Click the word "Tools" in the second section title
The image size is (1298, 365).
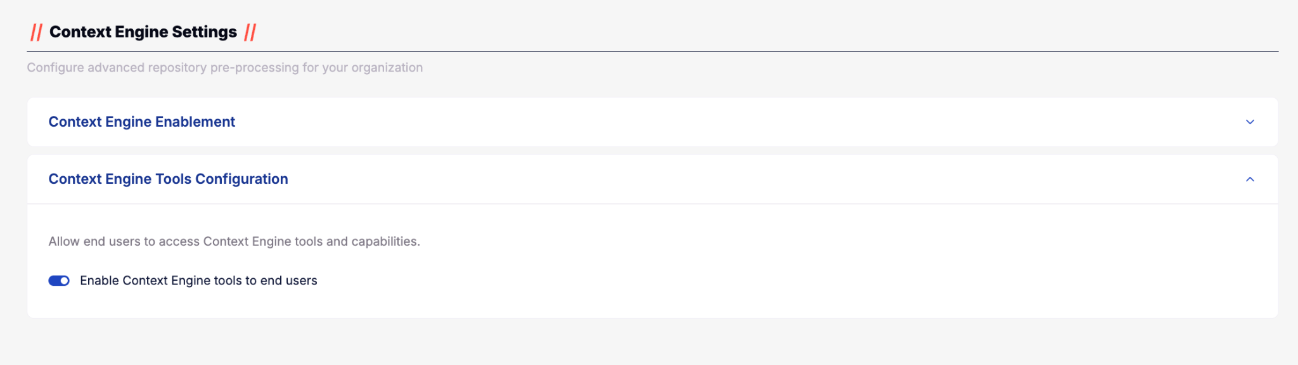(173, 179)
